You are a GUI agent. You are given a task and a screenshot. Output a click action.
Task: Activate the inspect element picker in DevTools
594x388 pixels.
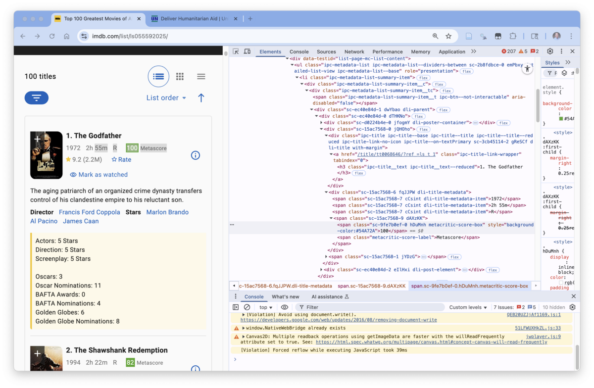point(236,51)
